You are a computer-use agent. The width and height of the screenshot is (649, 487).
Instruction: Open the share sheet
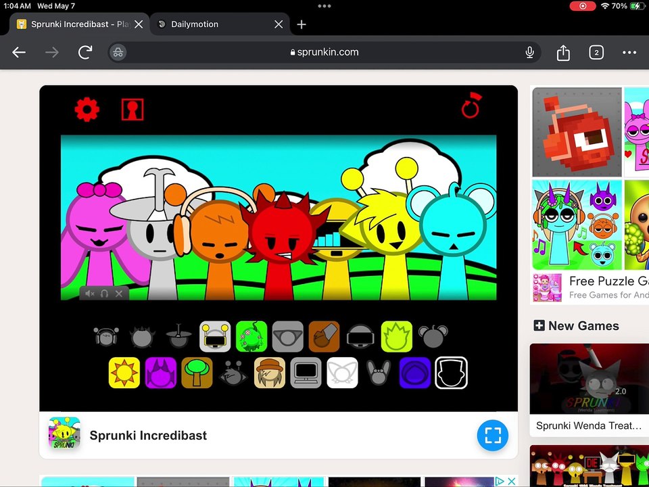[x=563, y=52]
